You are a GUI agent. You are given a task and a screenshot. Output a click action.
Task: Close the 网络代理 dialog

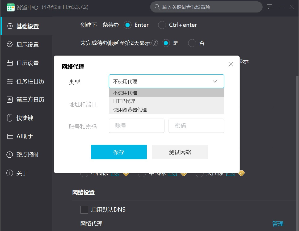(230, 64)
